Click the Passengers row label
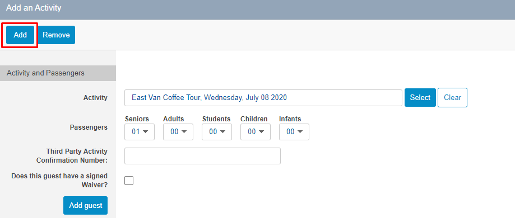This screenshot has height=218, width=515. (89, 127)
